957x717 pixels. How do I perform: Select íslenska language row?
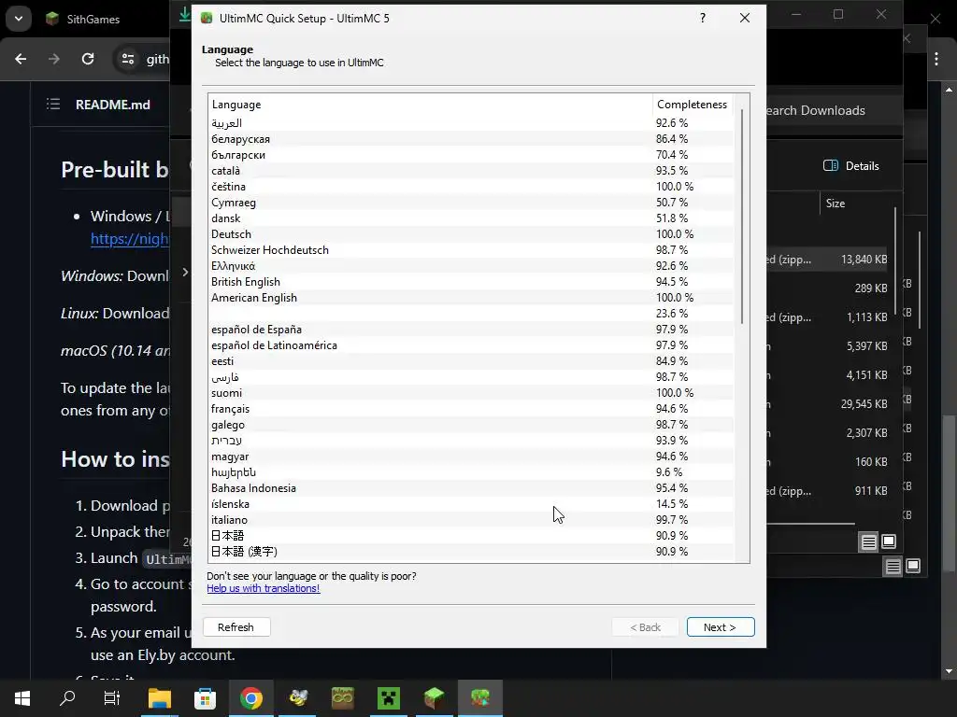[471, 503]
